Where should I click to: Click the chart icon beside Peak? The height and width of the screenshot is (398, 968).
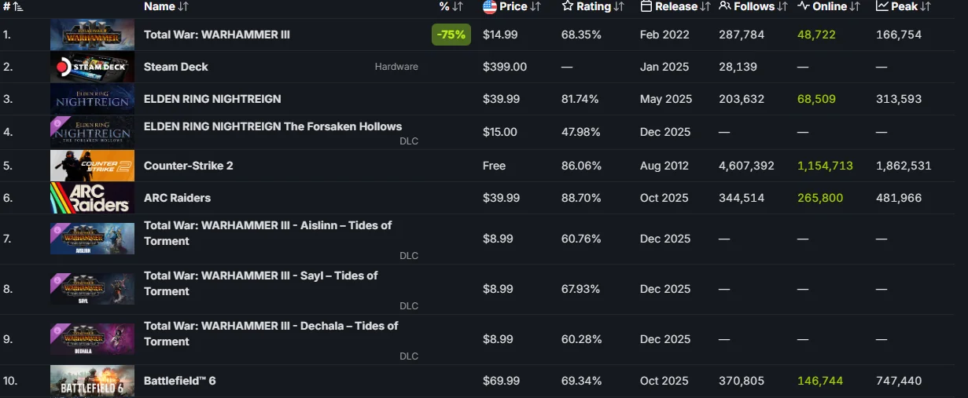point(882,6)
